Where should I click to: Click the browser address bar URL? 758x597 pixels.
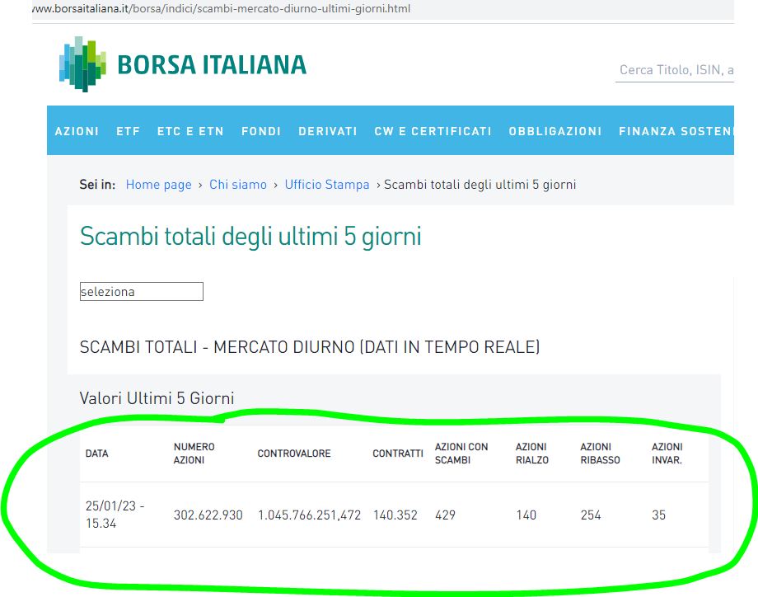(x=222, y=9)
